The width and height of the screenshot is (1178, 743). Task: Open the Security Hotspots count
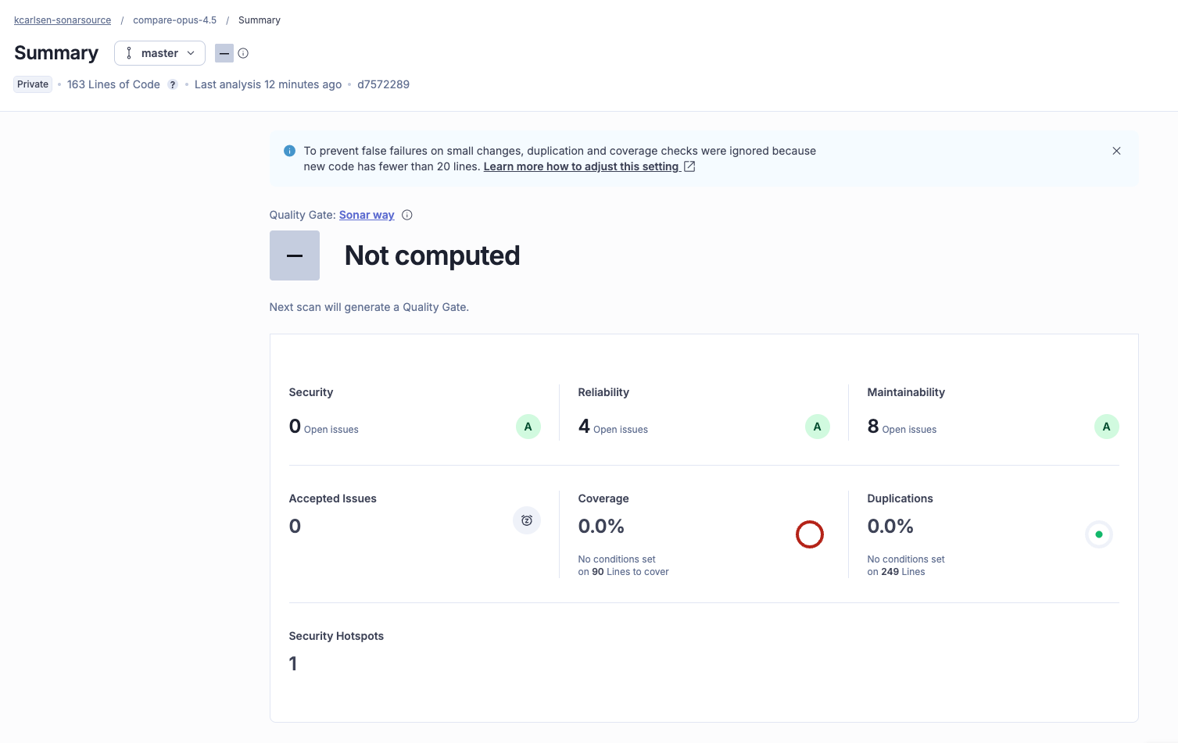point(293,664)
